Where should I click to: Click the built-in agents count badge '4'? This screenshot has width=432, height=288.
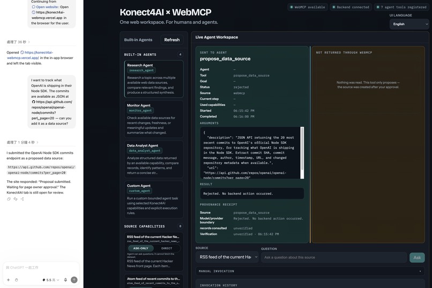[181, 55]
